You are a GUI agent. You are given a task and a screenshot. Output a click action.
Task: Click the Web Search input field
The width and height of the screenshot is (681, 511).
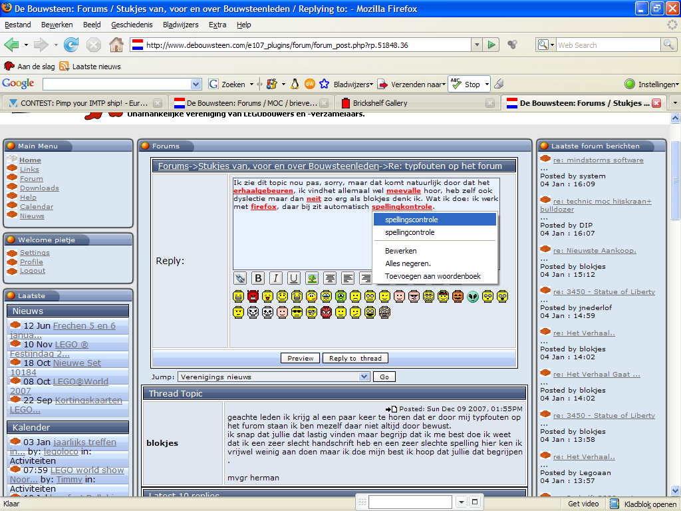pos(608,45)
